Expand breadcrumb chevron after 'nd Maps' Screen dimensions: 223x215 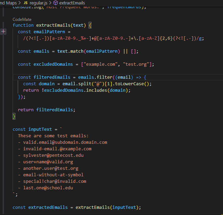click(20, 3)
